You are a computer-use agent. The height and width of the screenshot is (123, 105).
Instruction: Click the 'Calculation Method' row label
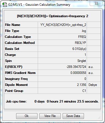pyautogui.click(x=20, y=43)
